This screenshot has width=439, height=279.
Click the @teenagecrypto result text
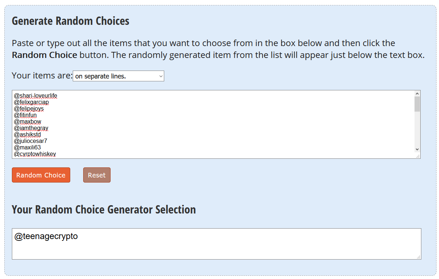[46, 237]
